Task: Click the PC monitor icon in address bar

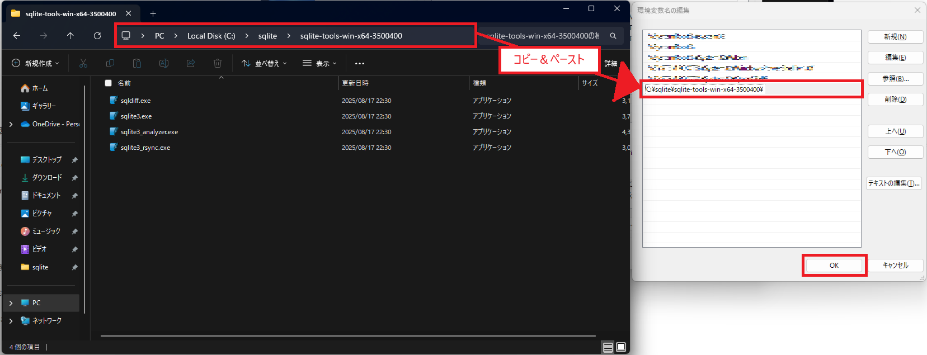Action: coord(126,36)
